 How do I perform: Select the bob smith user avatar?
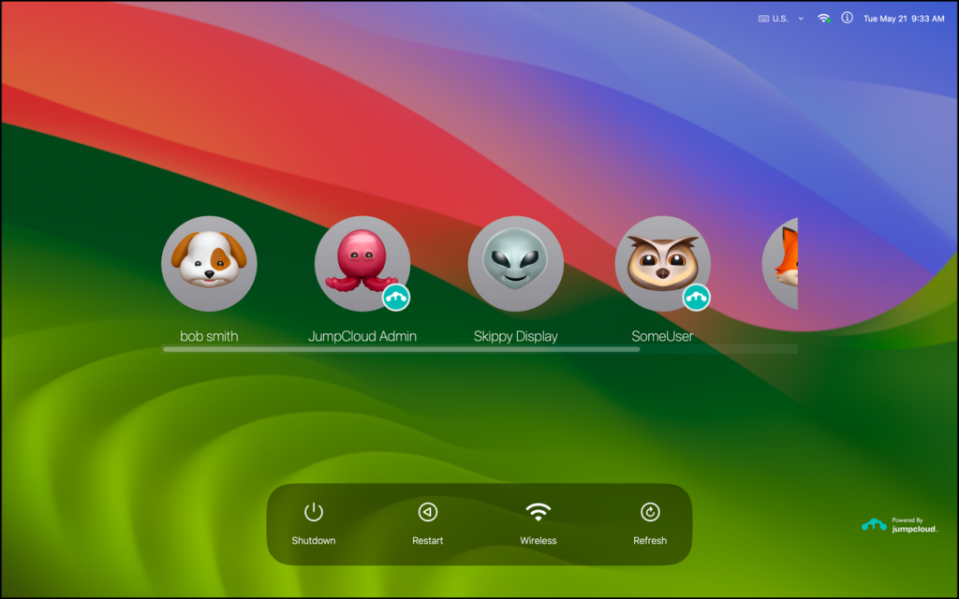coord(209,263)
